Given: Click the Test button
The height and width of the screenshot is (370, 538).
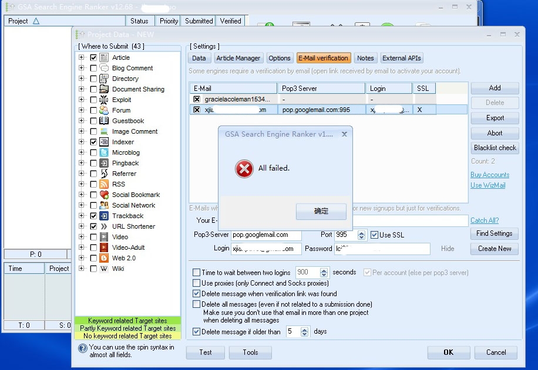Looking at the screenshot, I should click(205, 352).
